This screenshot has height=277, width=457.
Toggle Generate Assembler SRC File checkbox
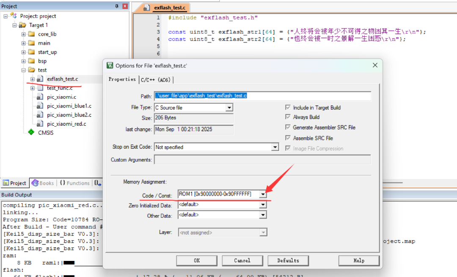pos(288,127)
